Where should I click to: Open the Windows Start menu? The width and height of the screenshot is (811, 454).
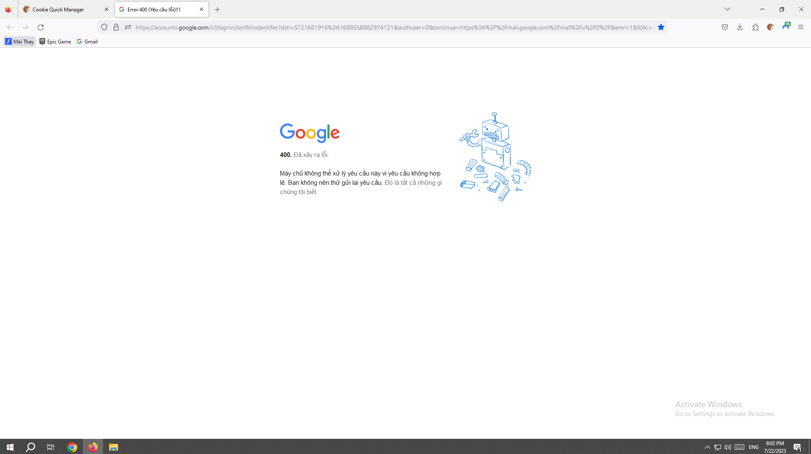pos(10,447)
